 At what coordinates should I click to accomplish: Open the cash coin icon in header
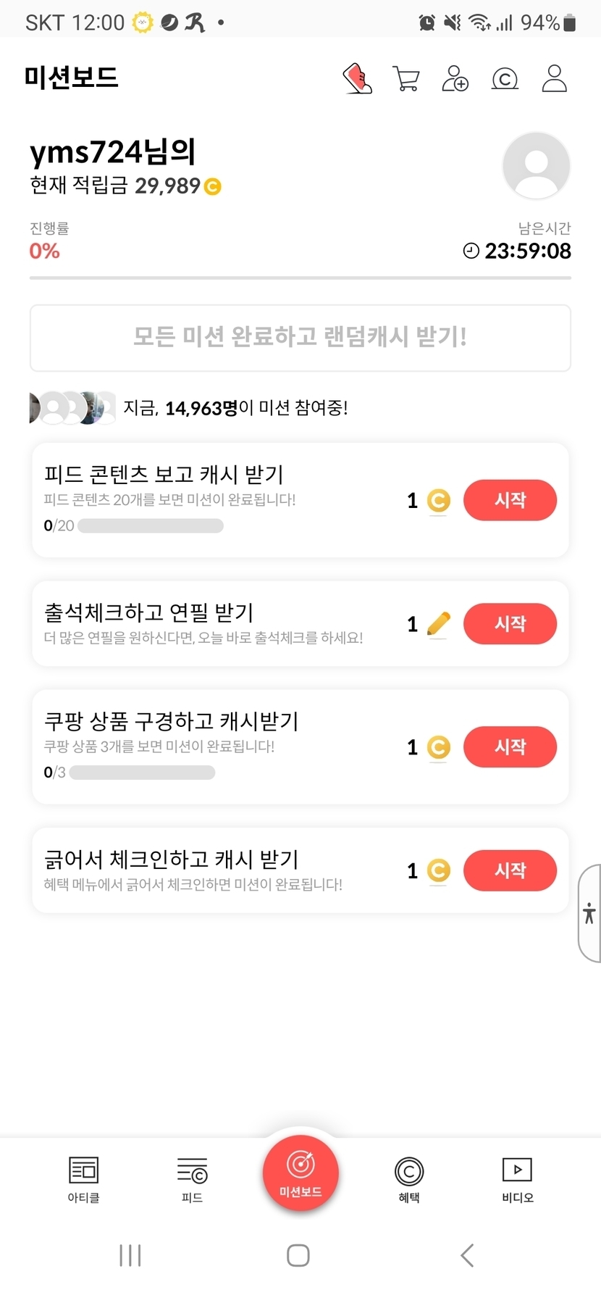point(505,78)
